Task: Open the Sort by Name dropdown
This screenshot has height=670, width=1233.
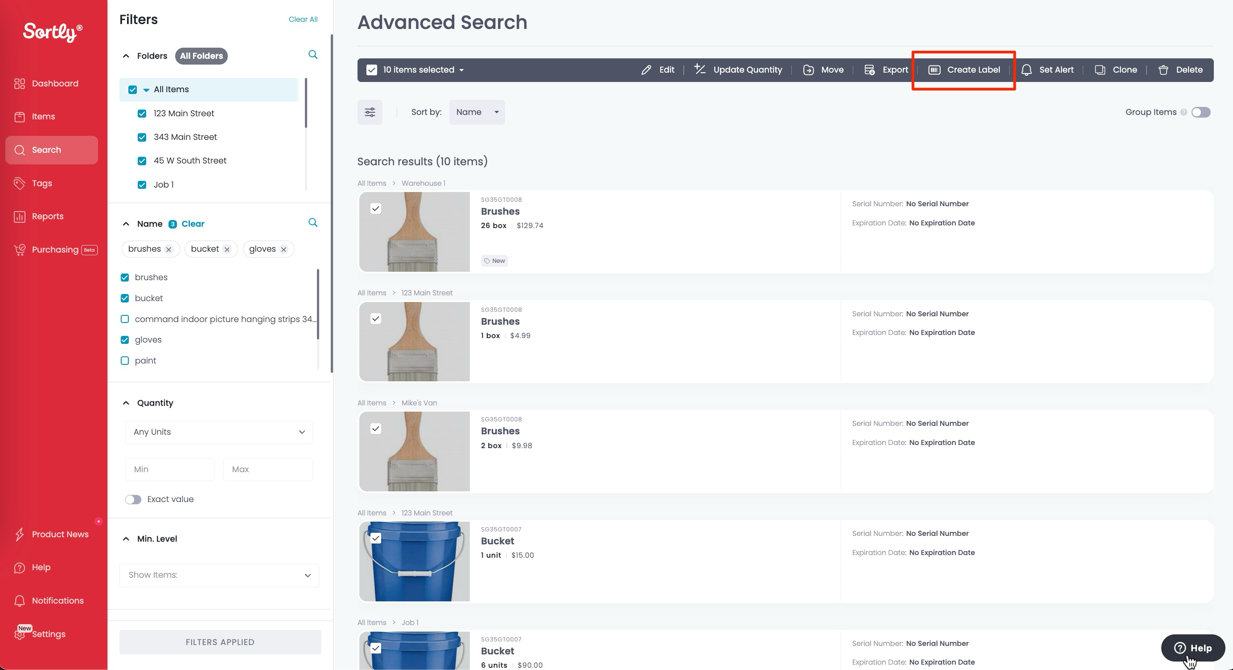Action: 477,112
